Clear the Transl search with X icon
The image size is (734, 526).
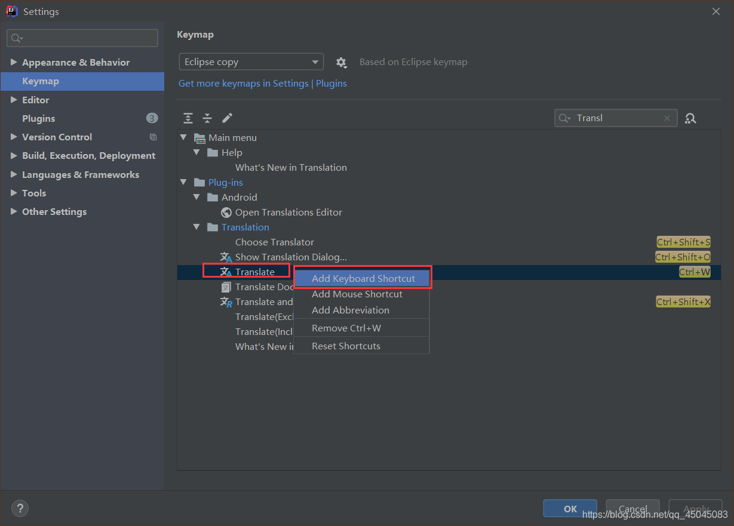(x=667, y=118)
